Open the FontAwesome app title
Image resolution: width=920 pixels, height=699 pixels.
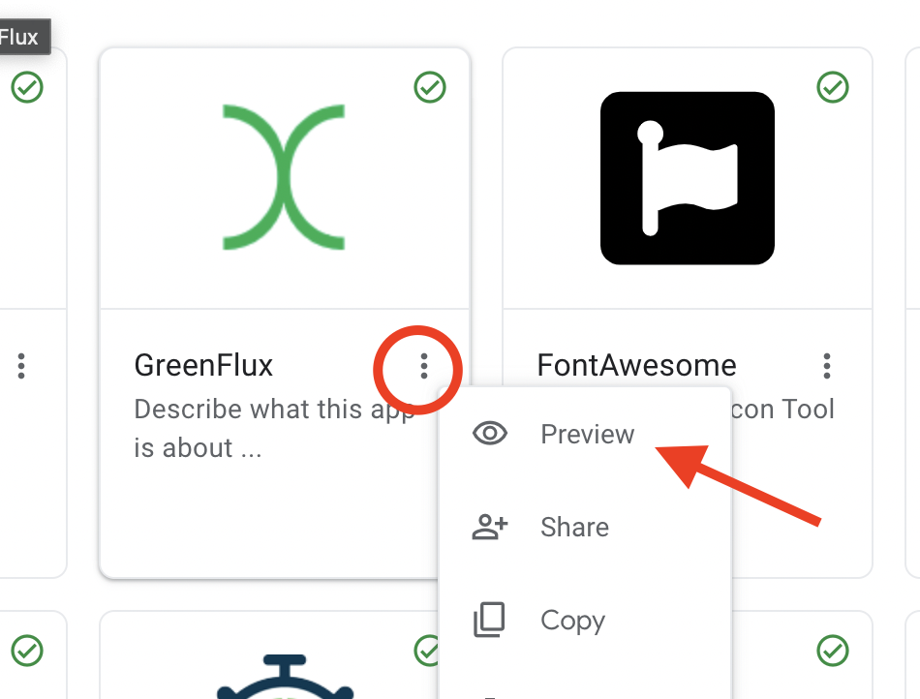(636, 365)
